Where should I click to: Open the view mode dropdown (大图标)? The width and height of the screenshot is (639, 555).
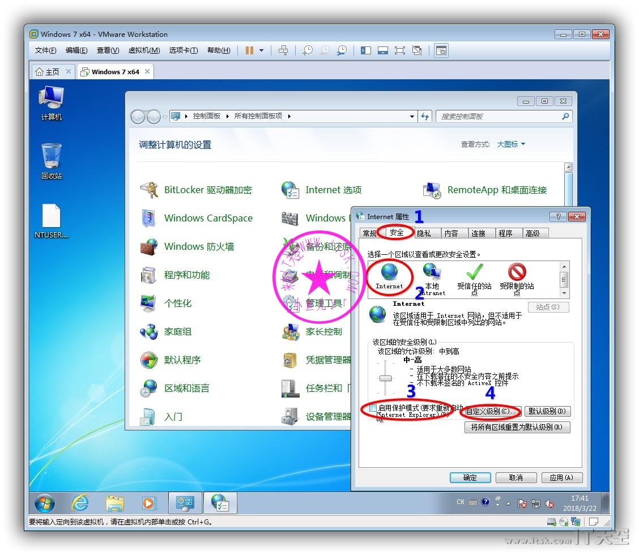click(x=511, y=144)
